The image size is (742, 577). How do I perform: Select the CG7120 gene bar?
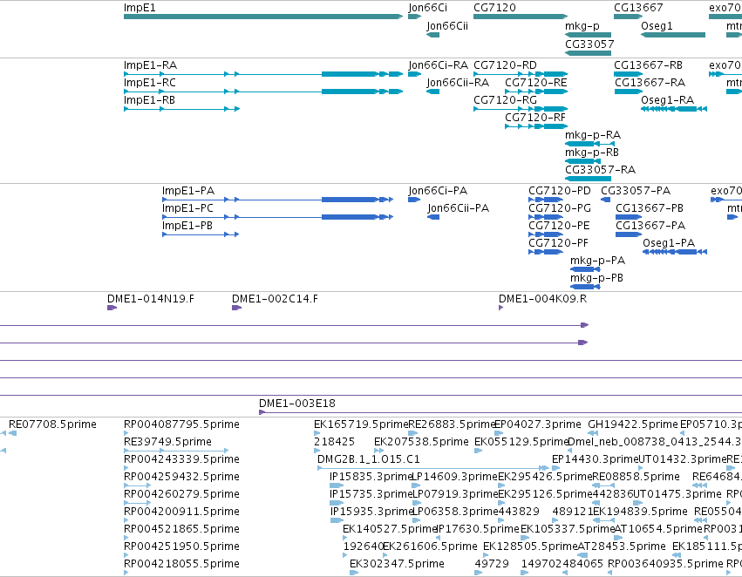(521, 17)
